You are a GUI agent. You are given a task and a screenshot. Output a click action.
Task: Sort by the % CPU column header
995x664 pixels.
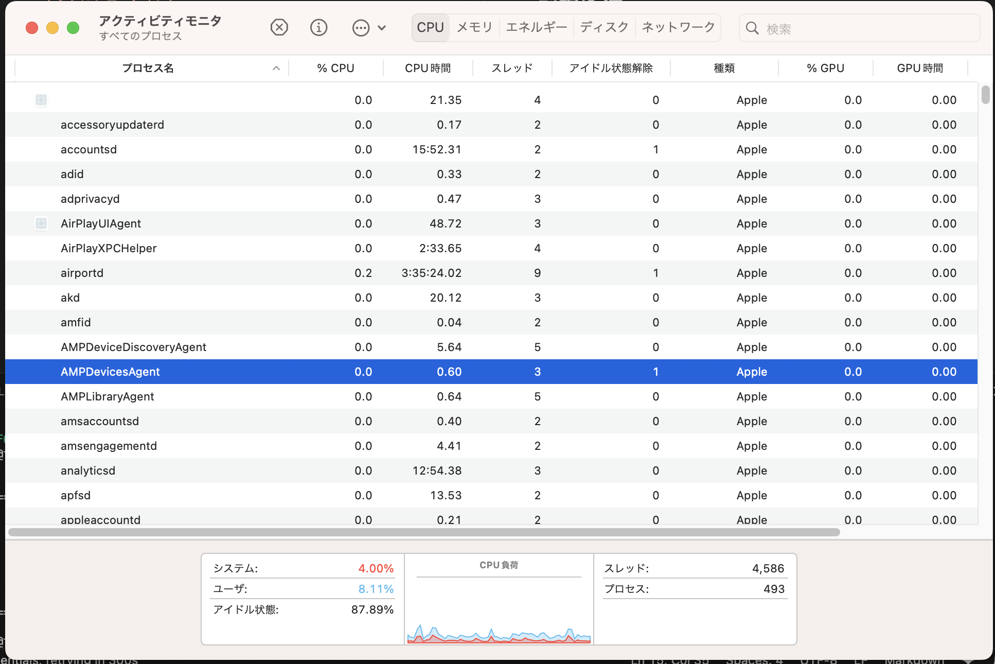pos(335,68)
